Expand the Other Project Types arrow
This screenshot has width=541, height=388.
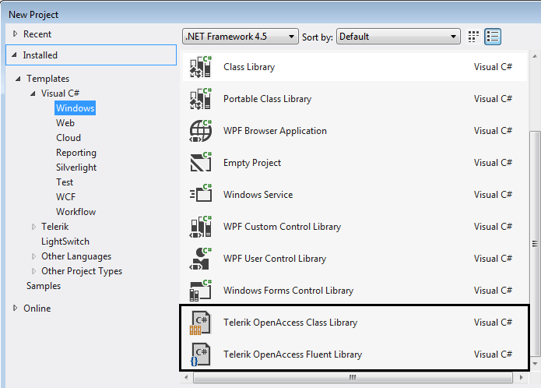pos(33,271)
